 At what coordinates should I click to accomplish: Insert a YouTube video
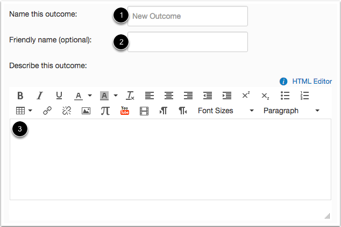[125, 111]
